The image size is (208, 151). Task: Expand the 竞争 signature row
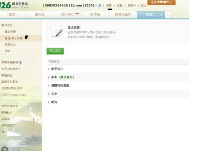118,94
